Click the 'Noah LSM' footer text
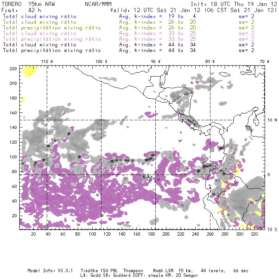This screenshot has height=279, width=279. pos(163,271)
